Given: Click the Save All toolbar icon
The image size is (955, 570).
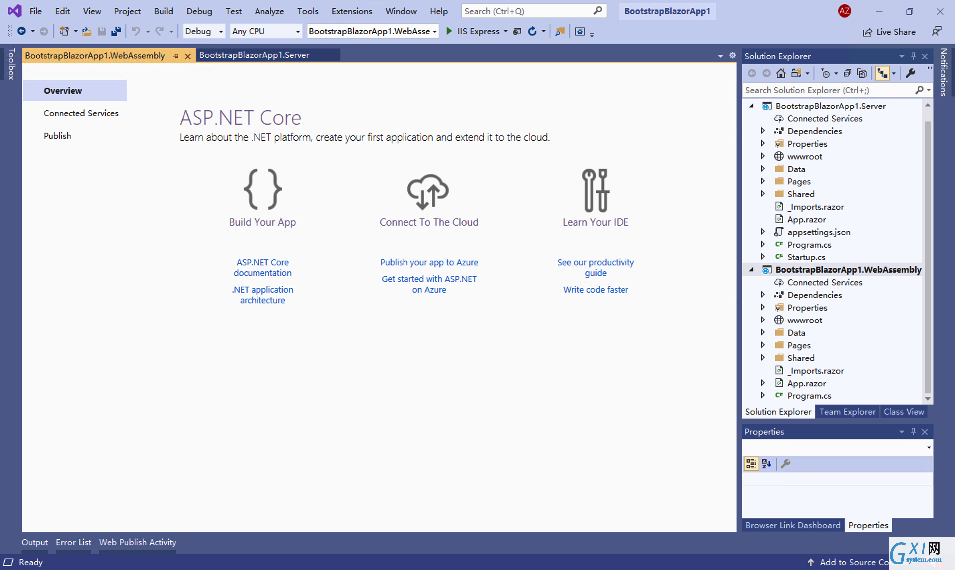Looking at the screenshot, I should pyautogui.click(x=116, y=31).
